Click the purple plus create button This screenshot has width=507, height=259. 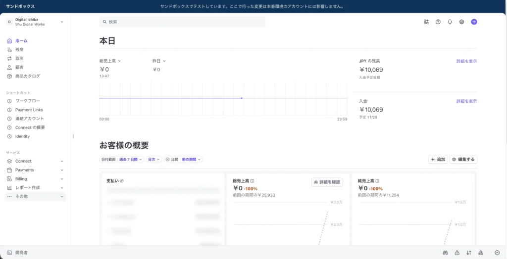coord(474,22)
